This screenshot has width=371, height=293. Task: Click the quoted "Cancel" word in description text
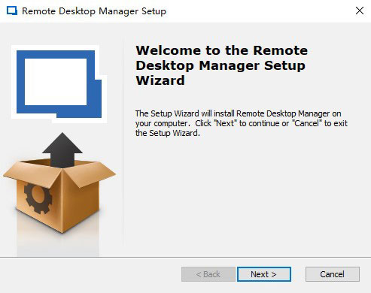pyautogui.click(x=307, y=123)
